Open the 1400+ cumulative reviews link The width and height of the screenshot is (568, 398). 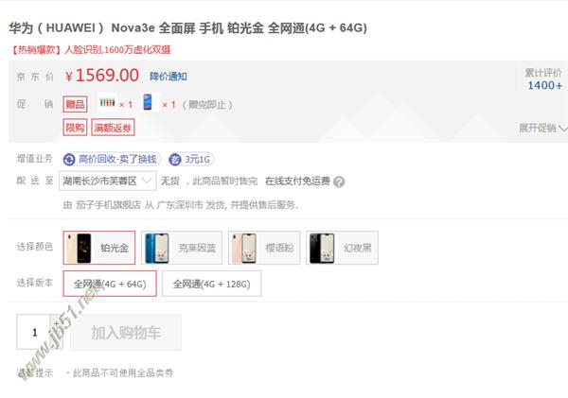tap(545, 86)
